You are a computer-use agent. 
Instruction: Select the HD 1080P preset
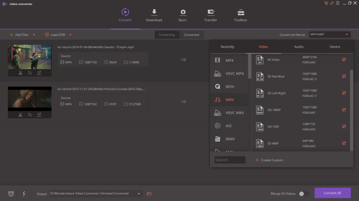(301, 110)
